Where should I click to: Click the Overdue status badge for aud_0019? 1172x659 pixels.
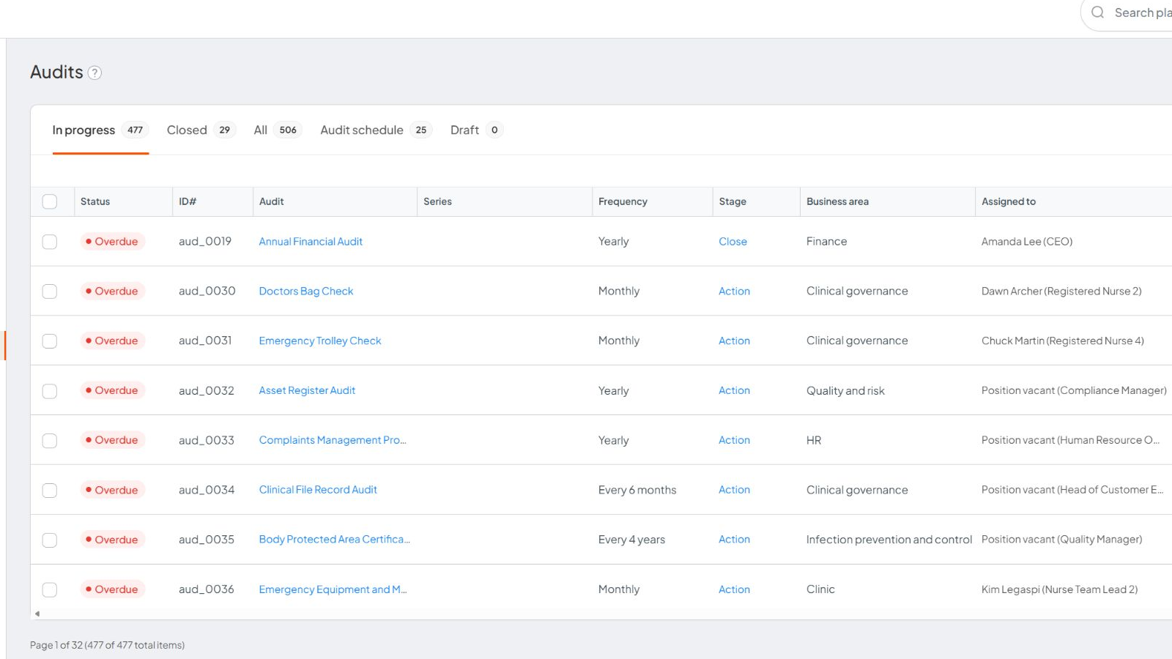(112, 242)
